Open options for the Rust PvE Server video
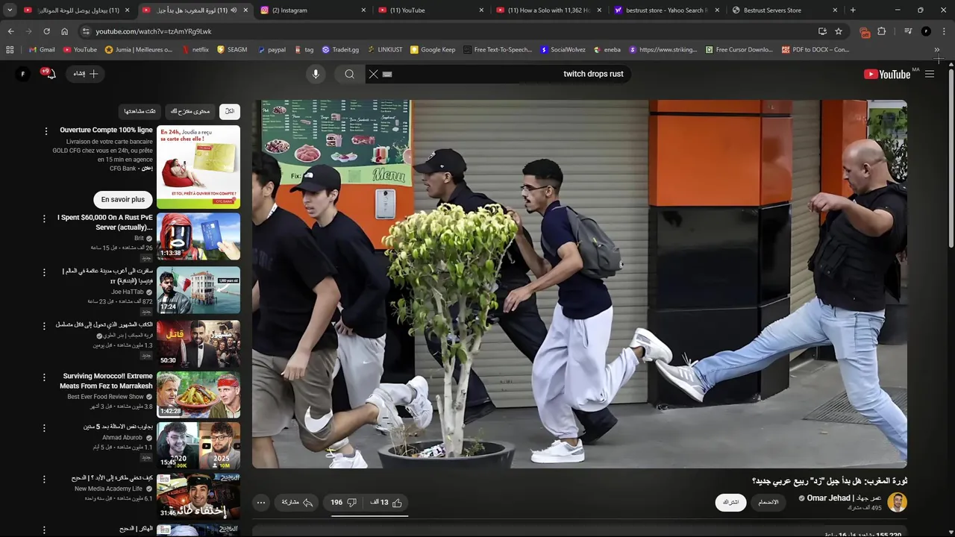Image resolution: width=955 pixels, height=537 pixels. tap(44, 219)
